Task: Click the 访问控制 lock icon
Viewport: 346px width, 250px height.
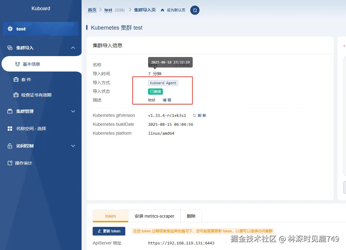Action: pos(10,146)
